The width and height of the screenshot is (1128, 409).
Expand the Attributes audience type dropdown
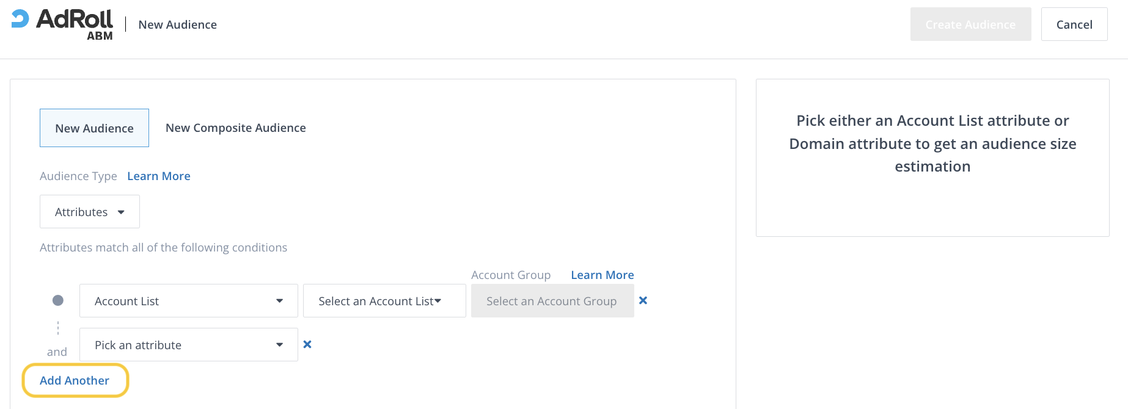click(x=90, y=212)
